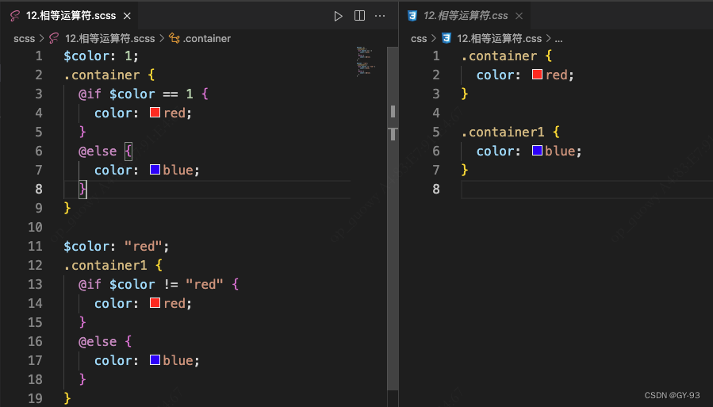Click the CSS3 icon in the css breadcrumb
The width and height of the screenshot is (713, 407).
pos(447,38)
